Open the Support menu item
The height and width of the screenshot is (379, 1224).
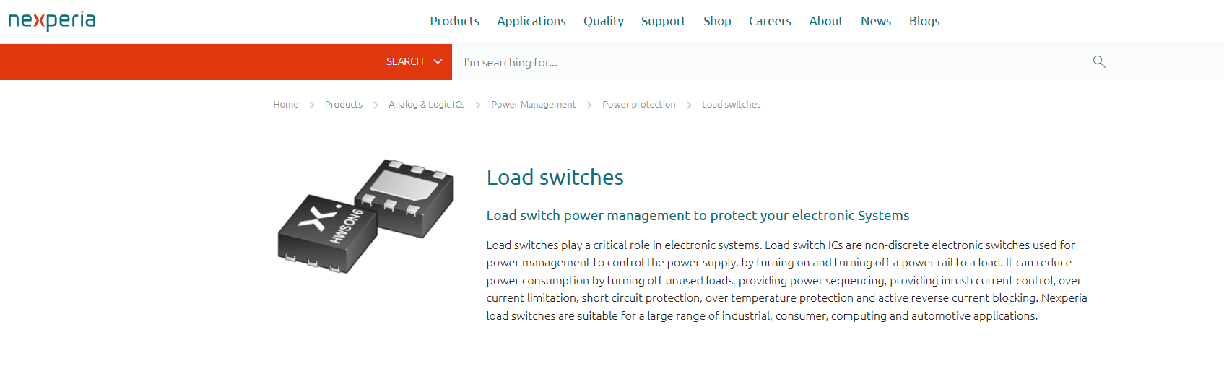click(x=664, y=21)
